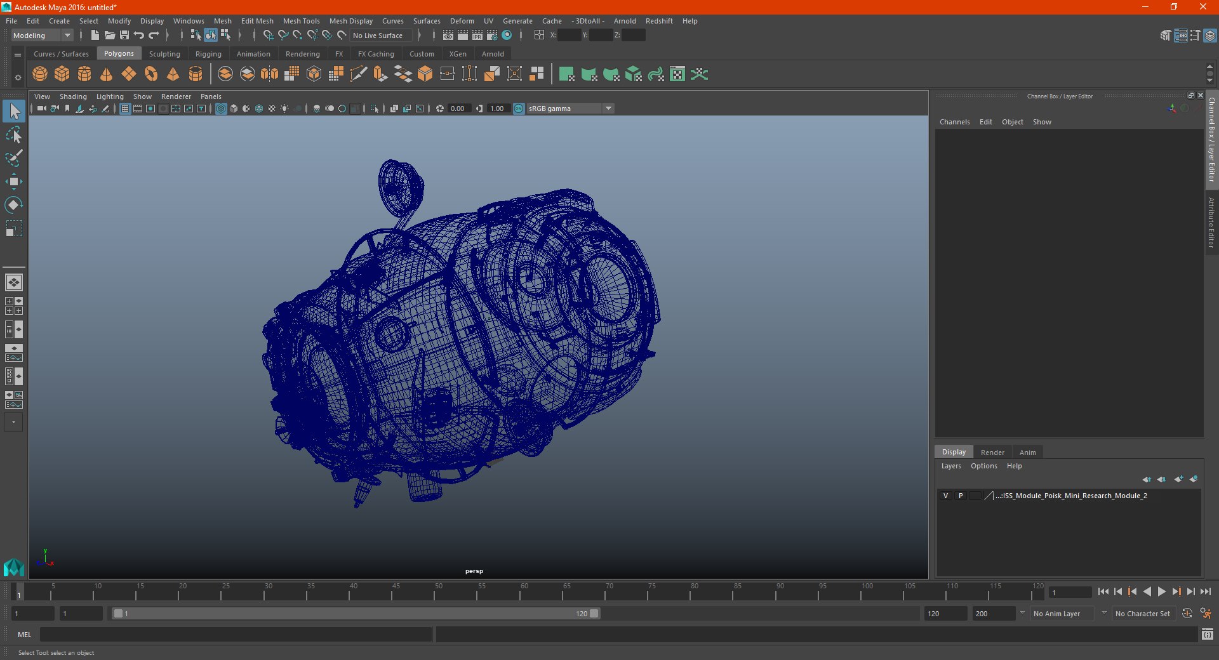The height and width of the screenshot is (660, 1219).
Task: Activate the arrow Select tool
Action: tap(13, 111)
